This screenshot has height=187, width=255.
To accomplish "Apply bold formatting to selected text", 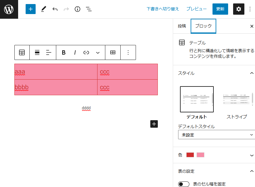I will (x=63, y=52).
